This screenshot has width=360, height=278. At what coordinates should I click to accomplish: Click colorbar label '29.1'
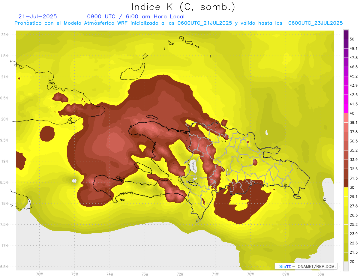click(354, 197)
